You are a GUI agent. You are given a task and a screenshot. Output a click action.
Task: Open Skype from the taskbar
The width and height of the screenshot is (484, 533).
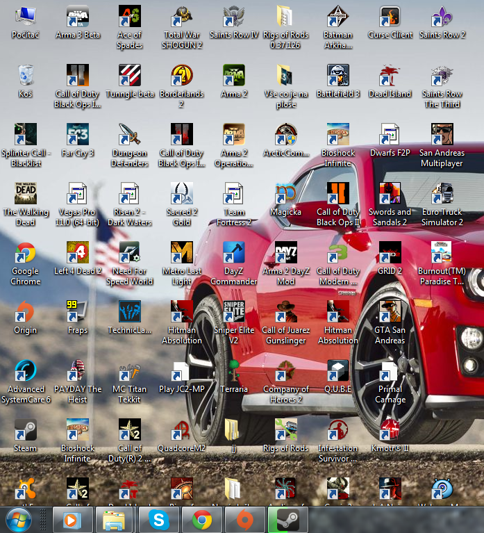coord(159,519)
